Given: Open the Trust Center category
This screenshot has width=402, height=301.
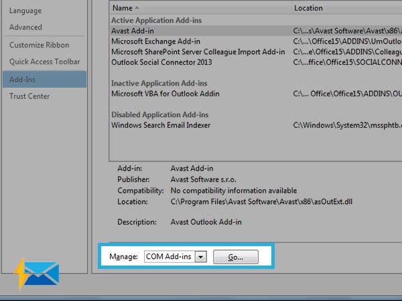Looking at the screenshot, I should pos(29,96).
